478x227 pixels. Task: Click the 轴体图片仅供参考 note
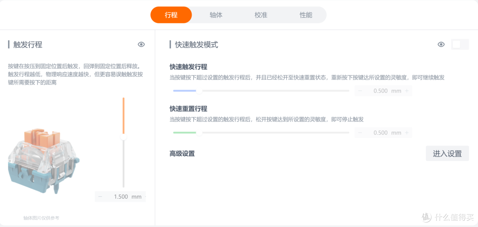coord(41,218)
